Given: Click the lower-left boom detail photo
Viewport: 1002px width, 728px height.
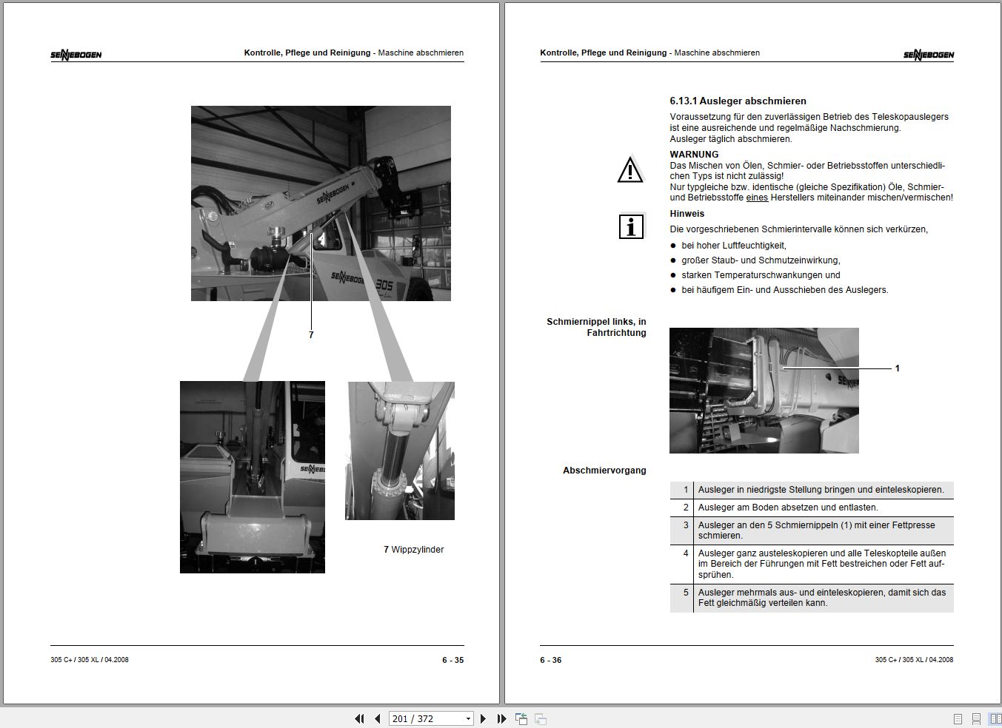Looking at the screenshot, I should [253, 477].
